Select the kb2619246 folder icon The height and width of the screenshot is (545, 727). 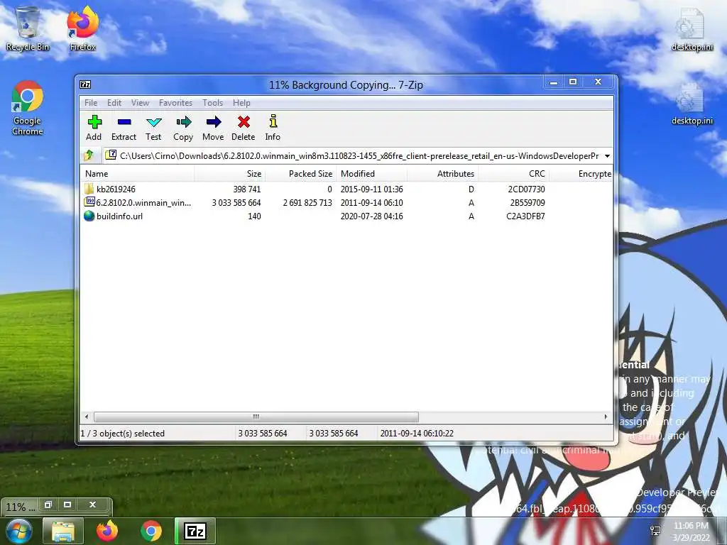click(x=89, y=189)
